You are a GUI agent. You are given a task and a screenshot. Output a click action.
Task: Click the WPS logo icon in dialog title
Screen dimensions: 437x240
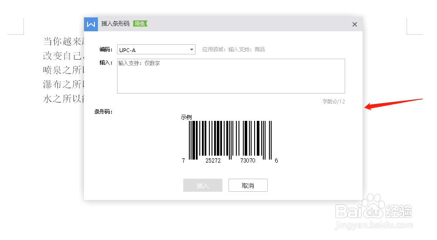click(x=91, y=24)
